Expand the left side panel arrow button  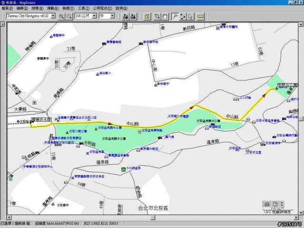[x=2, y=24]
